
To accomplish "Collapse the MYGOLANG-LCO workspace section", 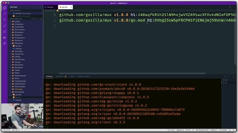I will tap(16, 19).
